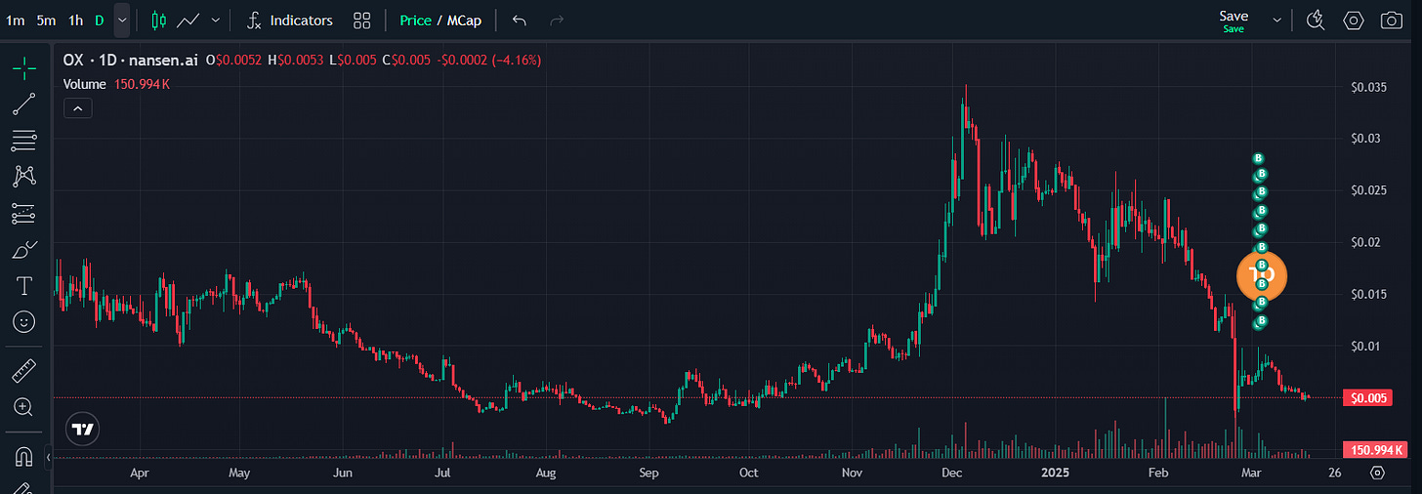Image resolution: width=1422 pixels, height=494 pixels.
Task: Click the Sep time axis label
Action: point(648,473)
